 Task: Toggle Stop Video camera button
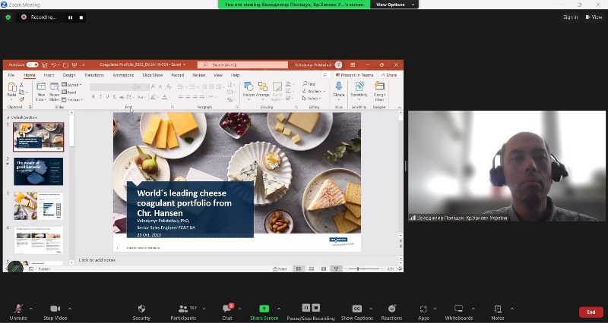click(55, 311)
